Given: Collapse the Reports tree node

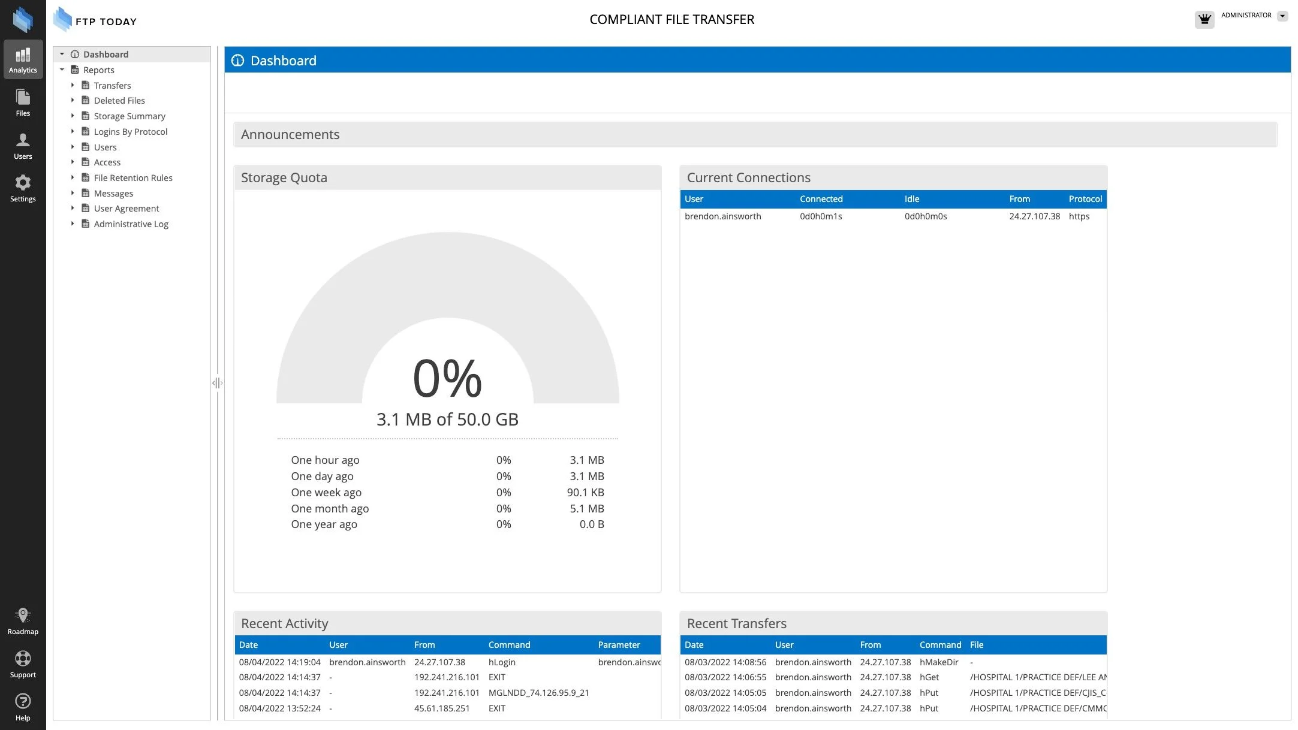Looking at the screenshot, I should (62, 70).
